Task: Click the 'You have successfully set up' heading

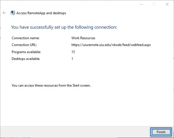Action: 64,27
